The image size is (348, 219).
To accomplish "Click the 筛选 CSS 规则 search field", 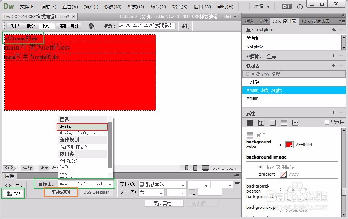I will [x=294, y=74].
